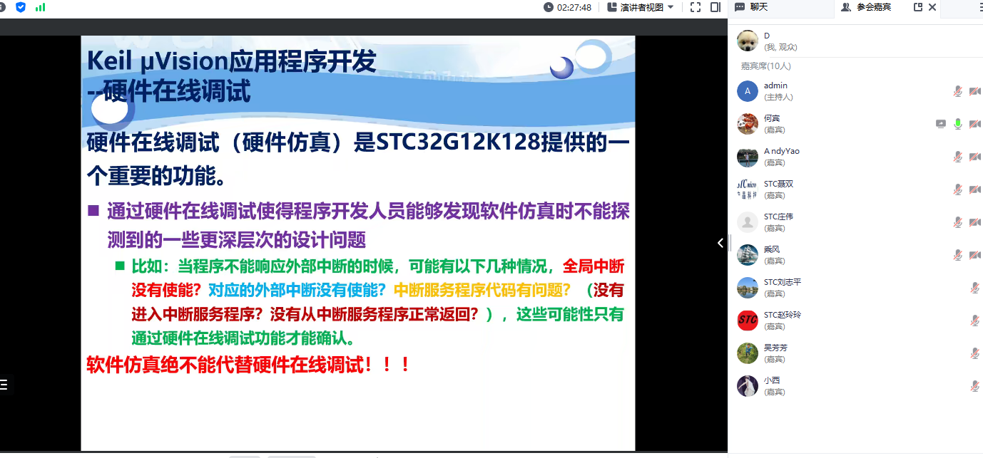The image size is (983, 458).
Task: Select participant name 吴芳芳
Action: pos(775,348)
